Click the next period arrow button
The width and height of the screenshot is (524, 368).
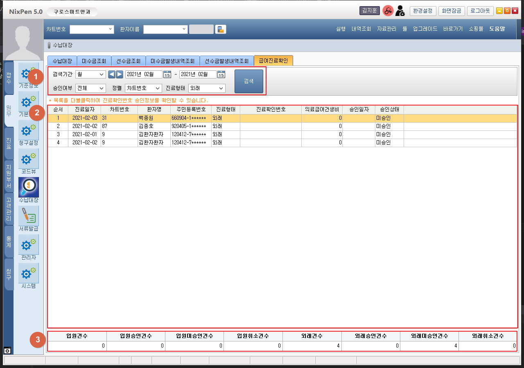point(119,74)
